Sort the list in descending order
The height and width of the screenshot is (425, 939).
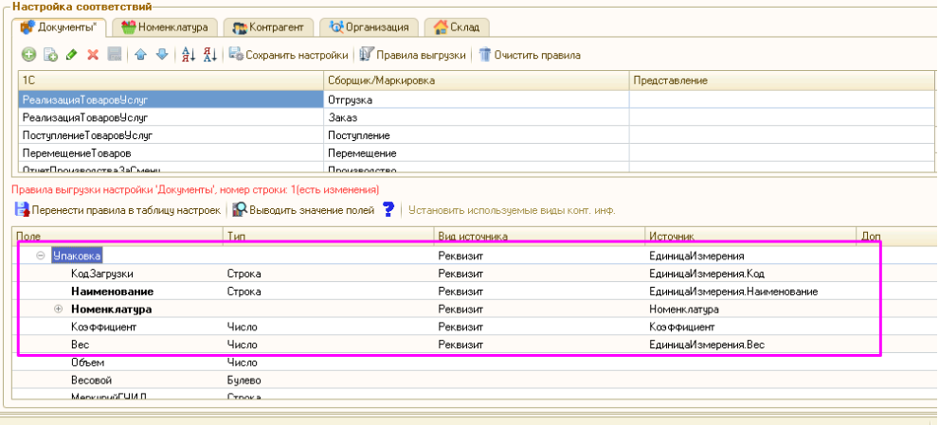click(x=209, y=55)
